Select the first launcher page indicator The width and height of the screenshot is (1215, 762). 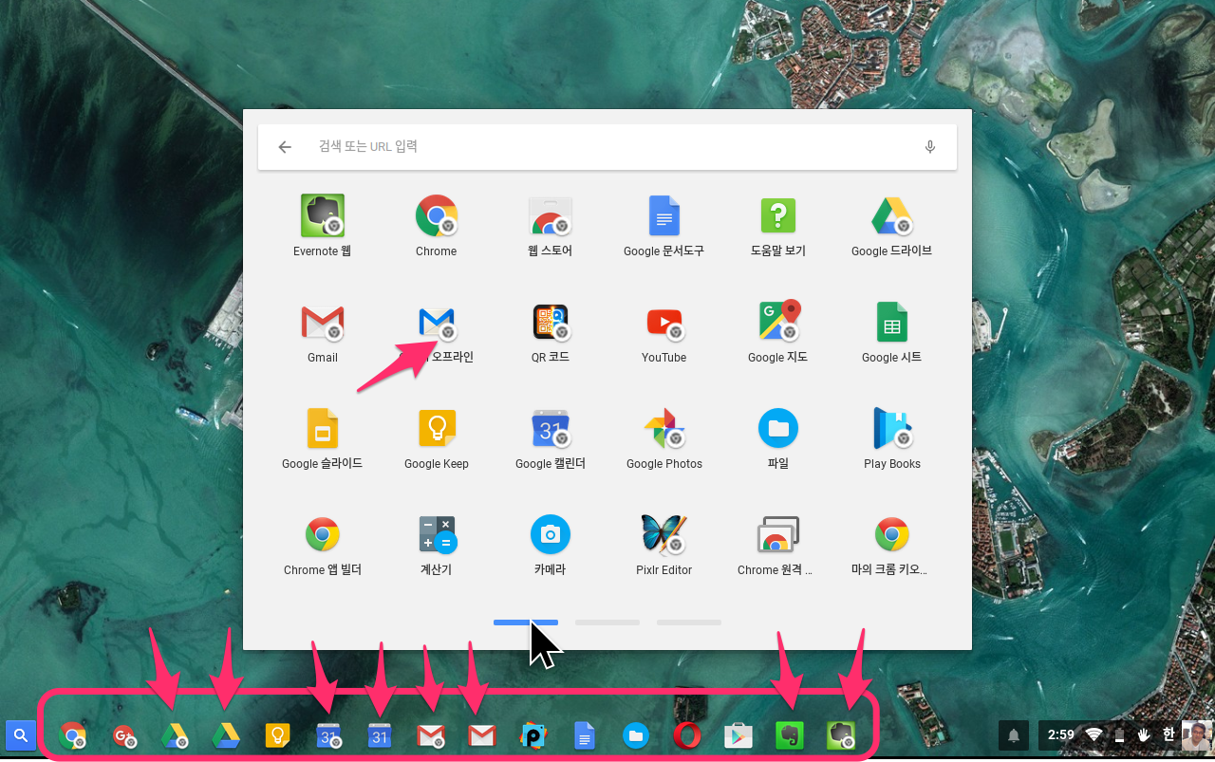click(526, 623)
